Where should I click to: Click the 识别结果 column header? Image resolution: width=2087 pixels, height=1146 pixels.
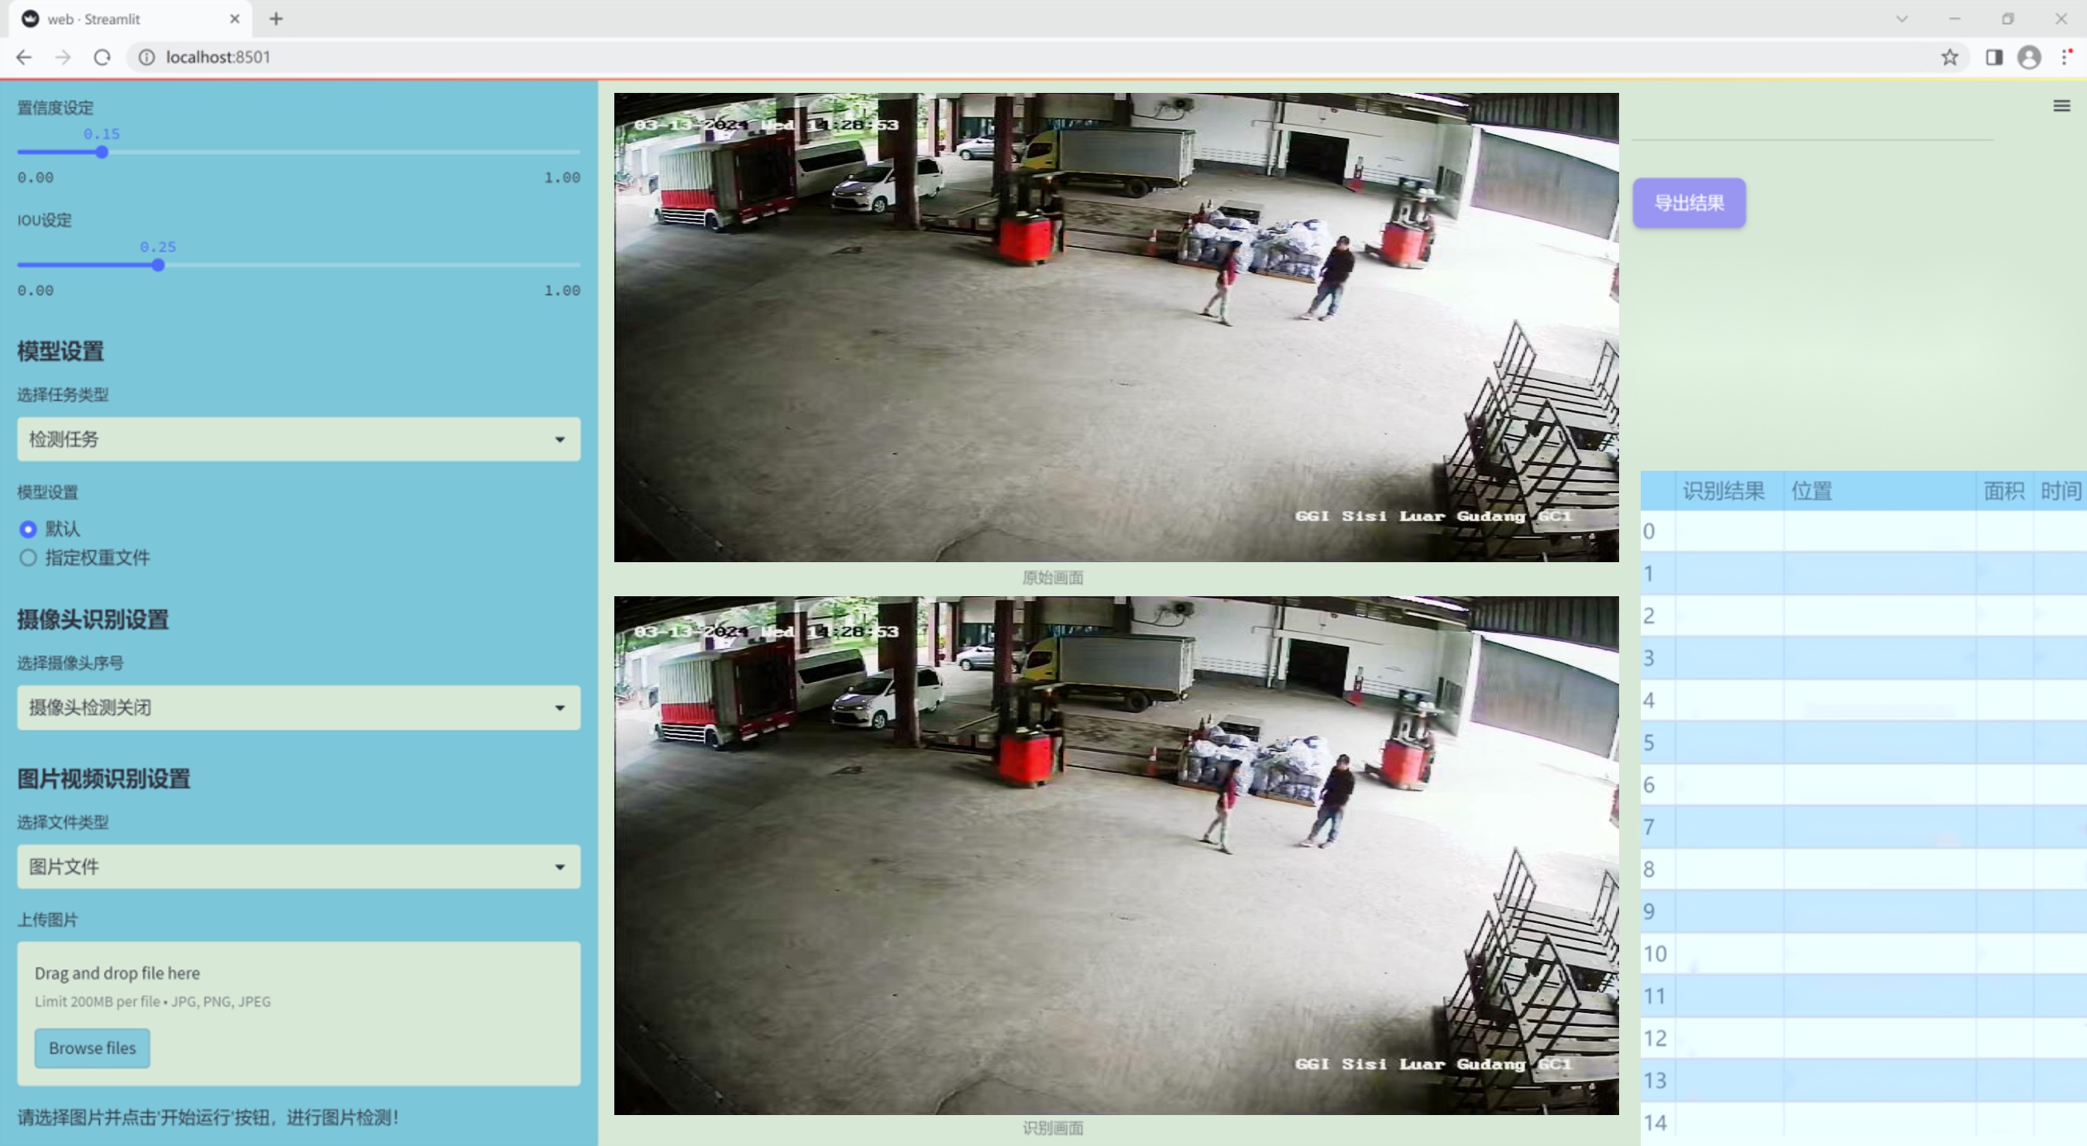[x=1729, y=491]
